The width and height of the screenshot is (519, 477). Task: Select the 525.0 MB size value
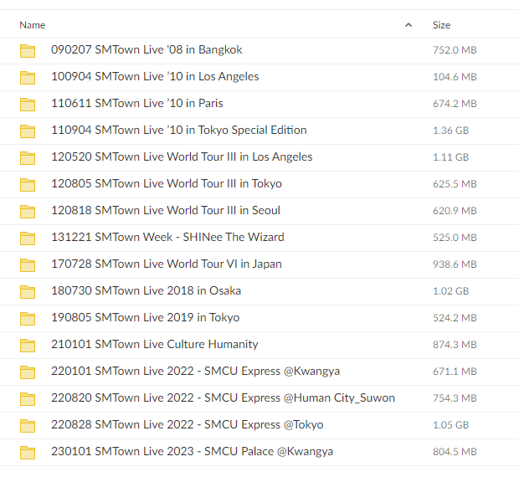[x=455, y=238]
